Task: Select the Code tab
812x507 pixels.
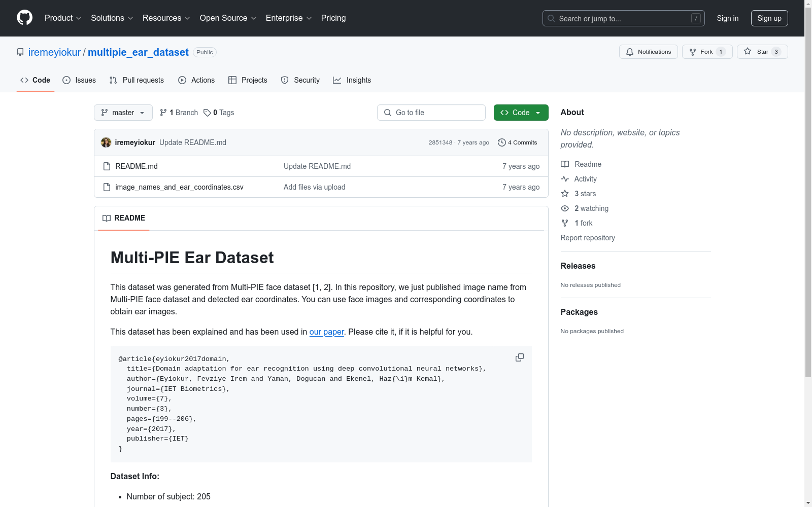Action: (36, 80)
